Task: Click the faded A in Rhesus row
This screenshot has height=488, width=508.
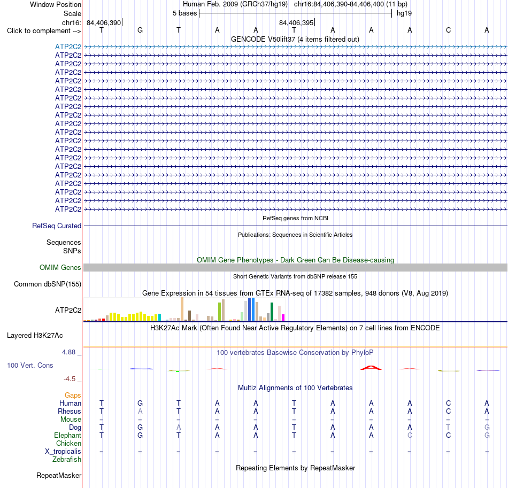Action: tap(140, 411)
